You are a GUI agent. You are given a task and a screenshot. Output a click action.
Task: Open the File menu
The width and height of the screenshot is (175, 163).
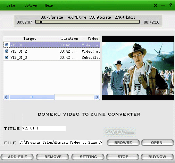(x=10, y=5)
